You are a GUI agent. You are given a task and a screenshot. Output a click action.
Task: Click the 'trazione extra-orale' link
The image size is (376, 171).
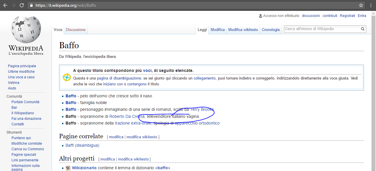coord(133,123)
